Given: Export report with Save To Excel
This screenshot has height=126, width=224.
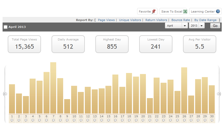Looking at the screenshot, I should coord(173,11).
